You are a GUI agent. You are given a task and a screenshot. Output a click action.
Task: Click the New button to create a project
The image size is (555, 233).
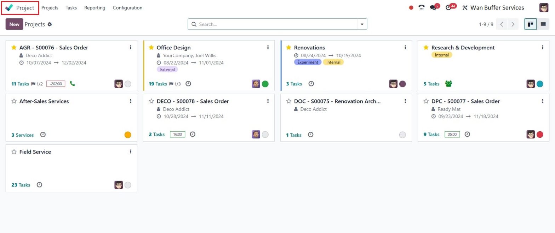[x=14, y=24]
